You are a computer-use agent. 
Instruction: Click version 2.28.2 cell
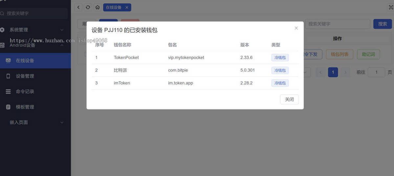tap(246, 83)
